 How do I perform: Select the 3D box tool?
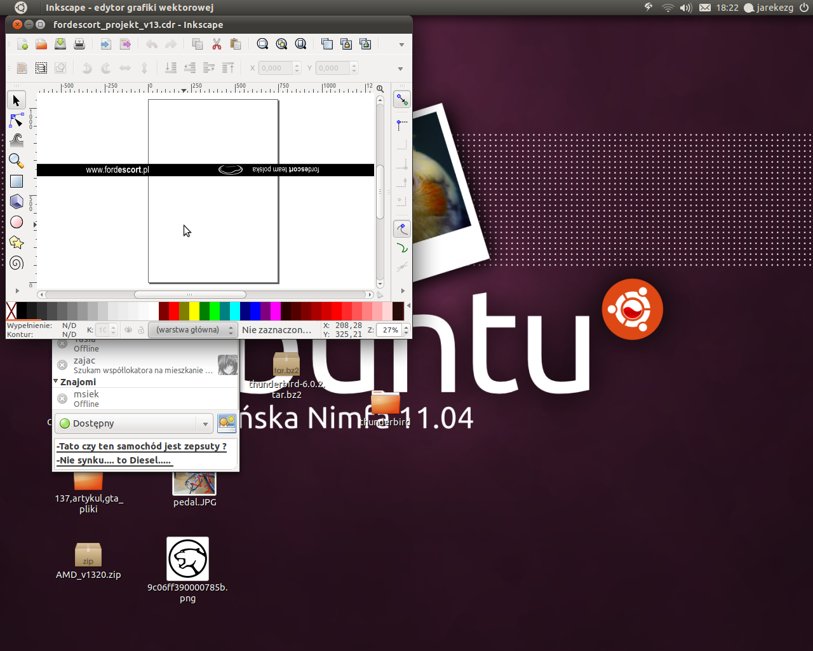[17, 202]
